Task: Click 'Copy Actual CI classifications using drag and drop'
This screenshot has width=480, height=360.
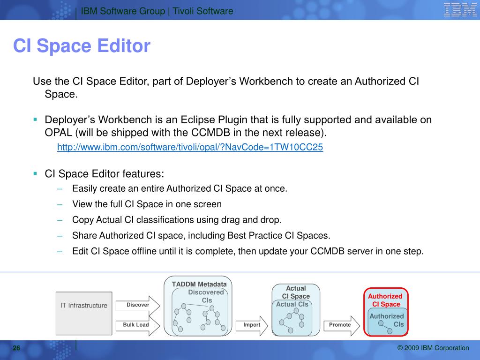Action: coord(177,220)
